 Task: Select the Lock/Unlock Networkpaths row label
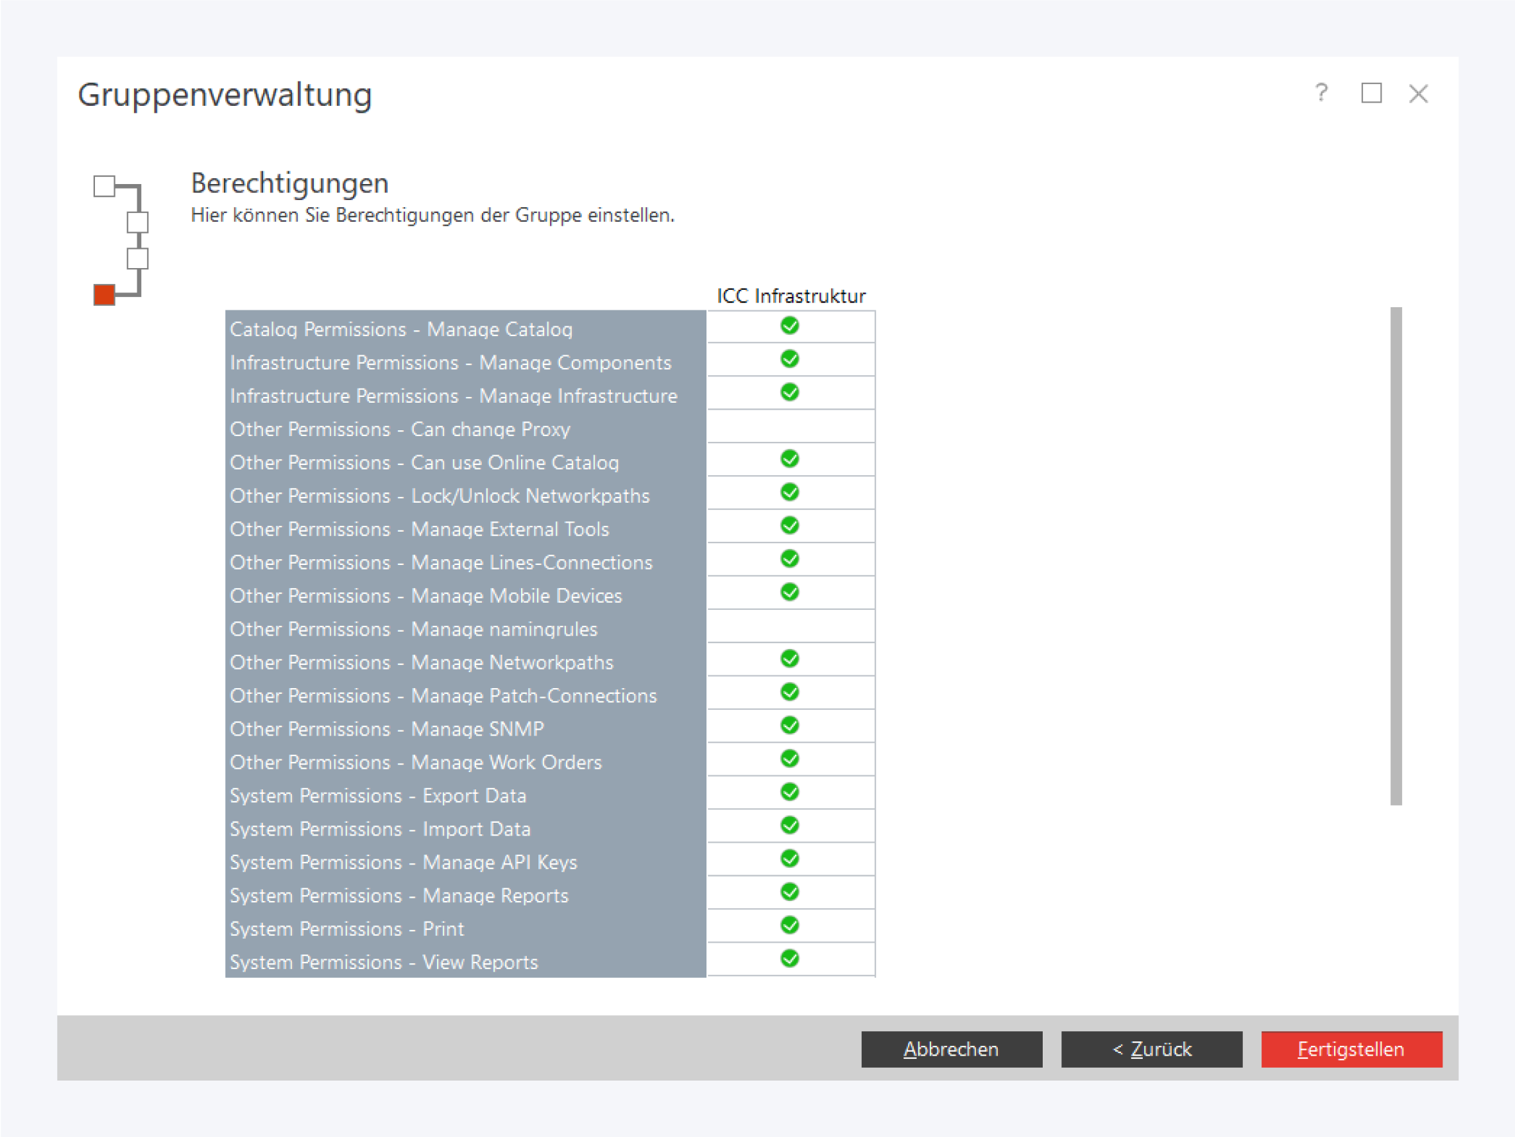(440, 496)
